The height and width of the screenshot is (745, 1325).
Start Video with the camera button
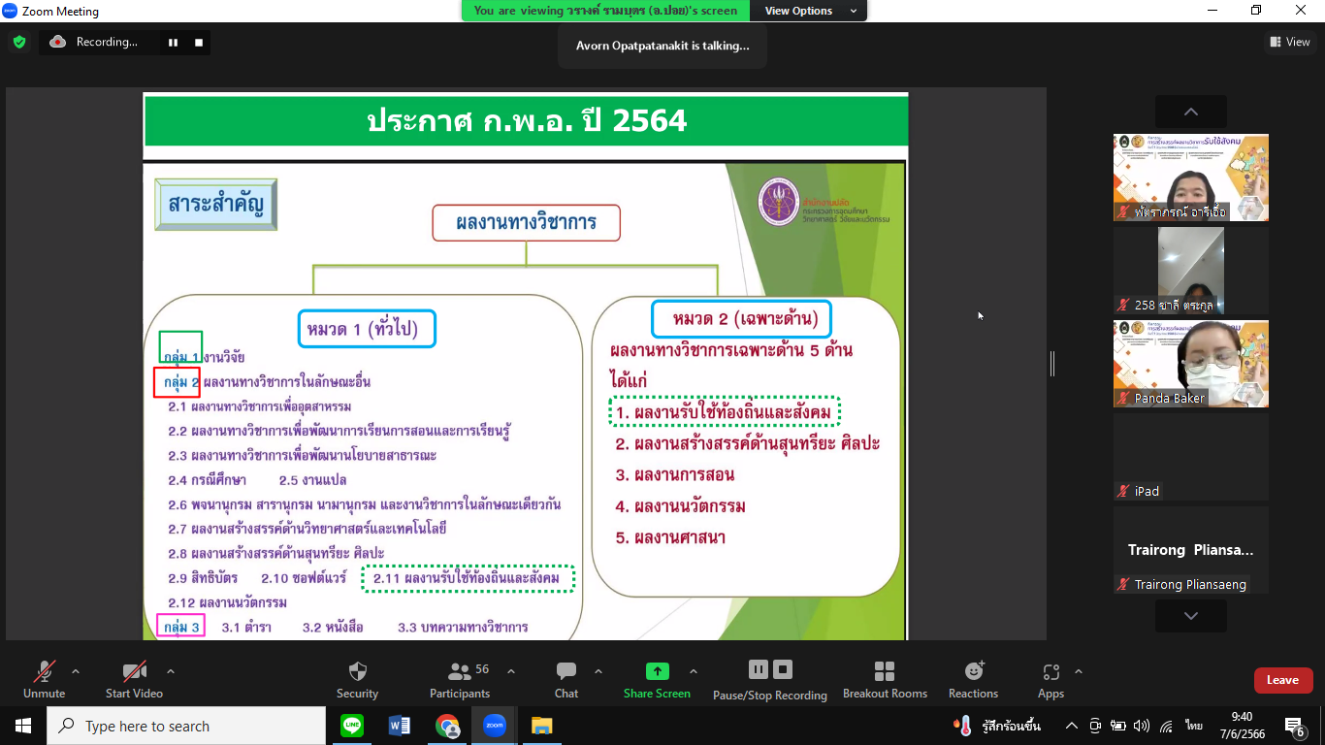134,672
